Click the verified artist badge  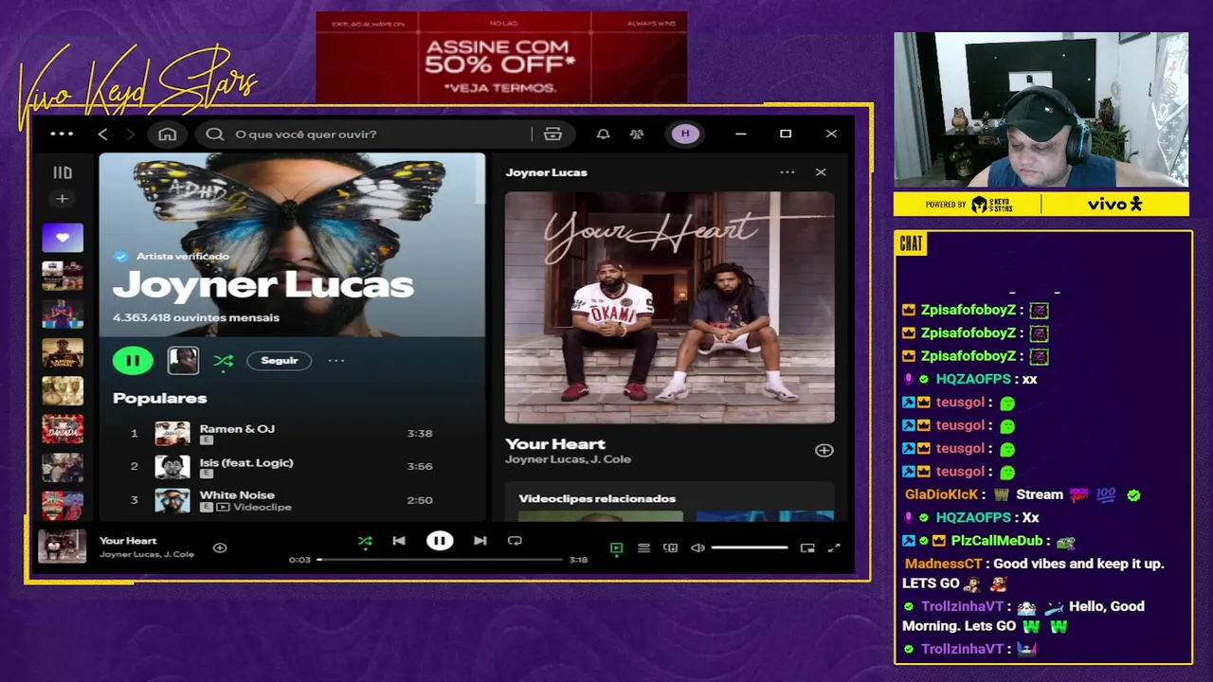pyautogui.click(x=120, y=256)
